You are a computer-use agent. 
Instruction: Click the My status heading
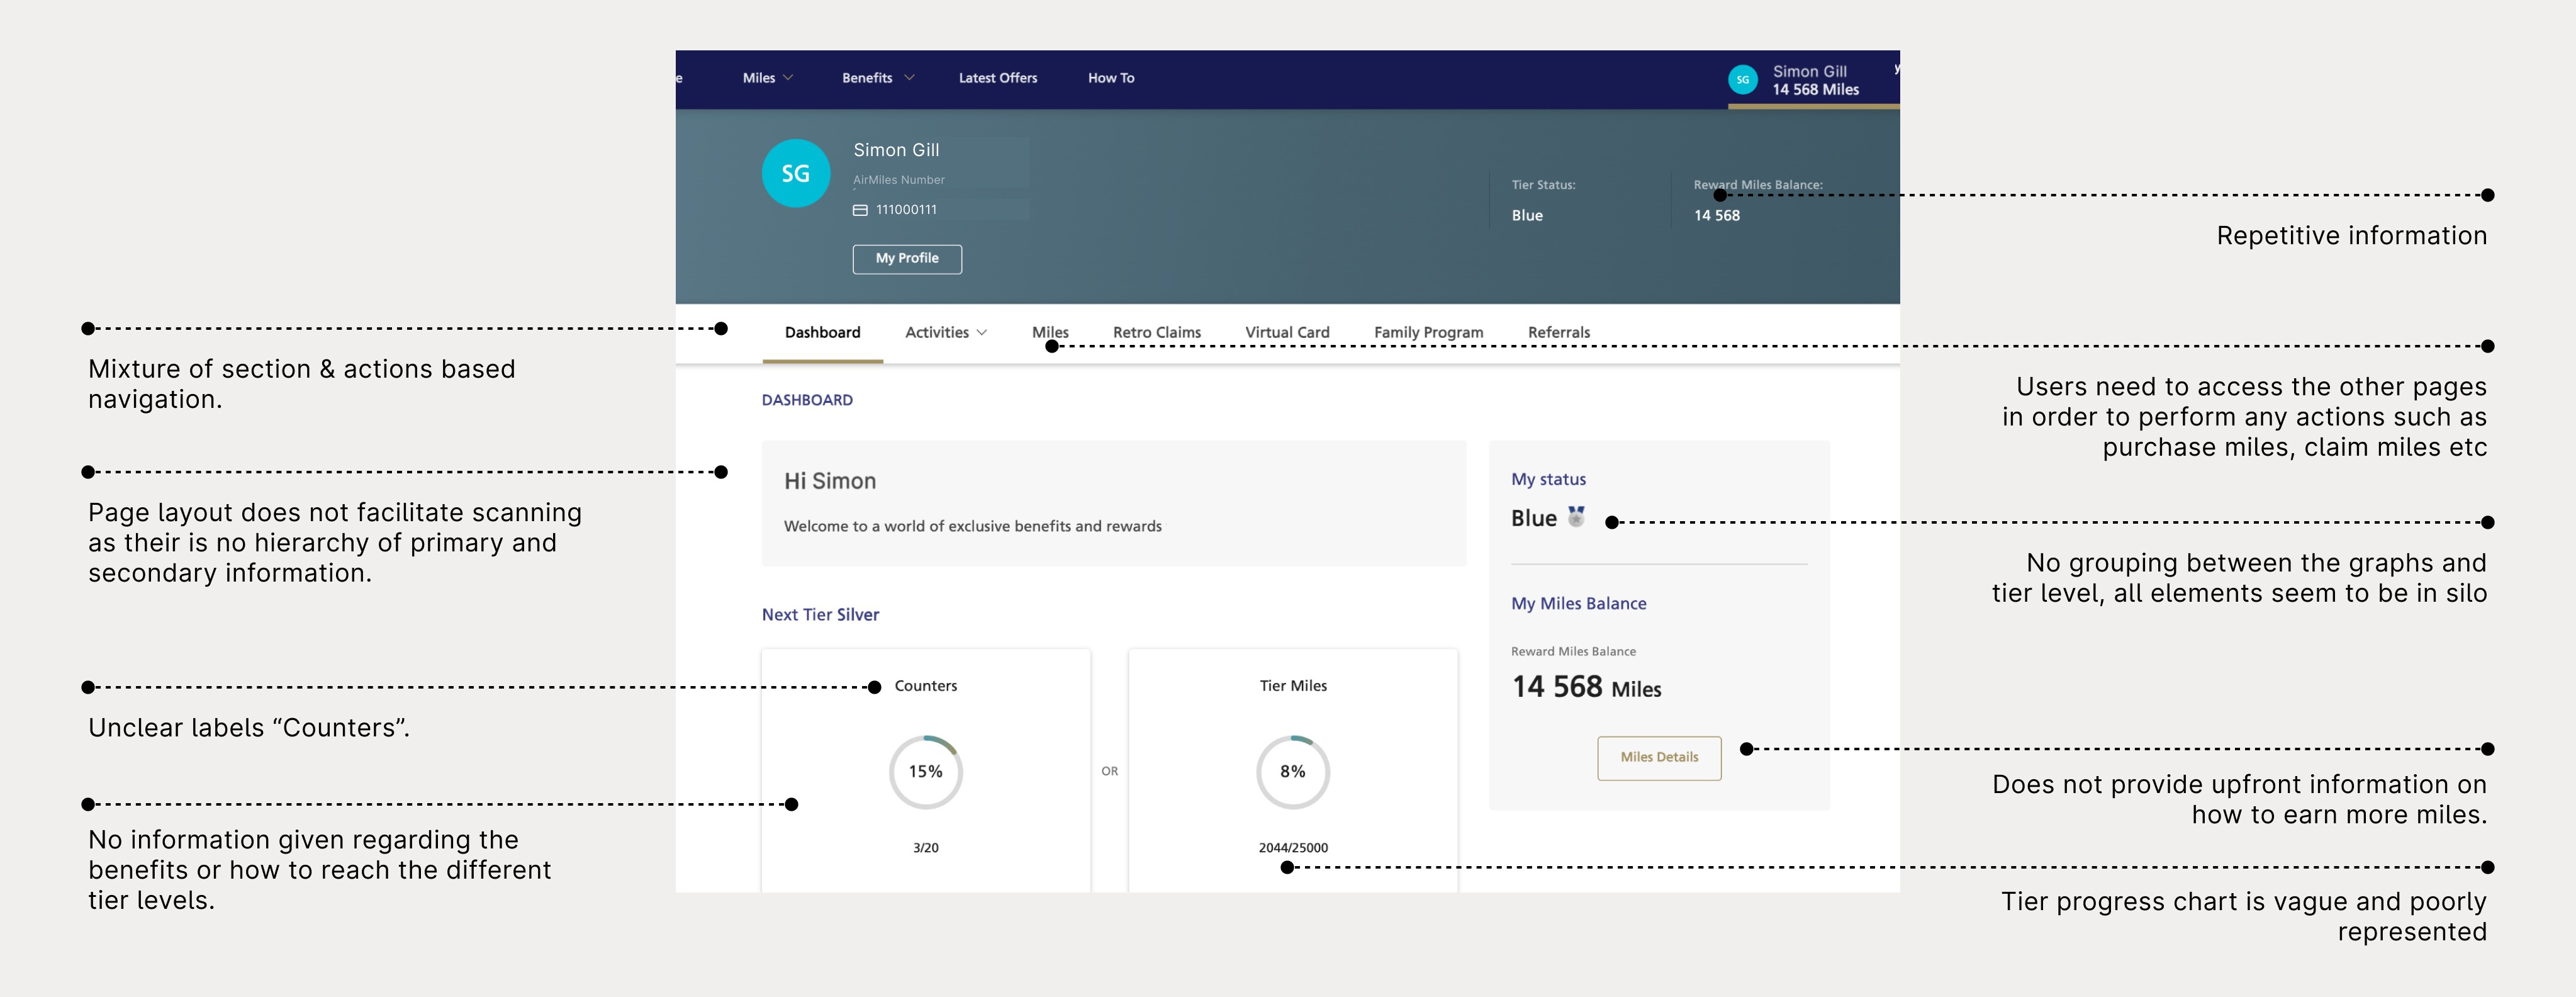tap(1548, 480)
